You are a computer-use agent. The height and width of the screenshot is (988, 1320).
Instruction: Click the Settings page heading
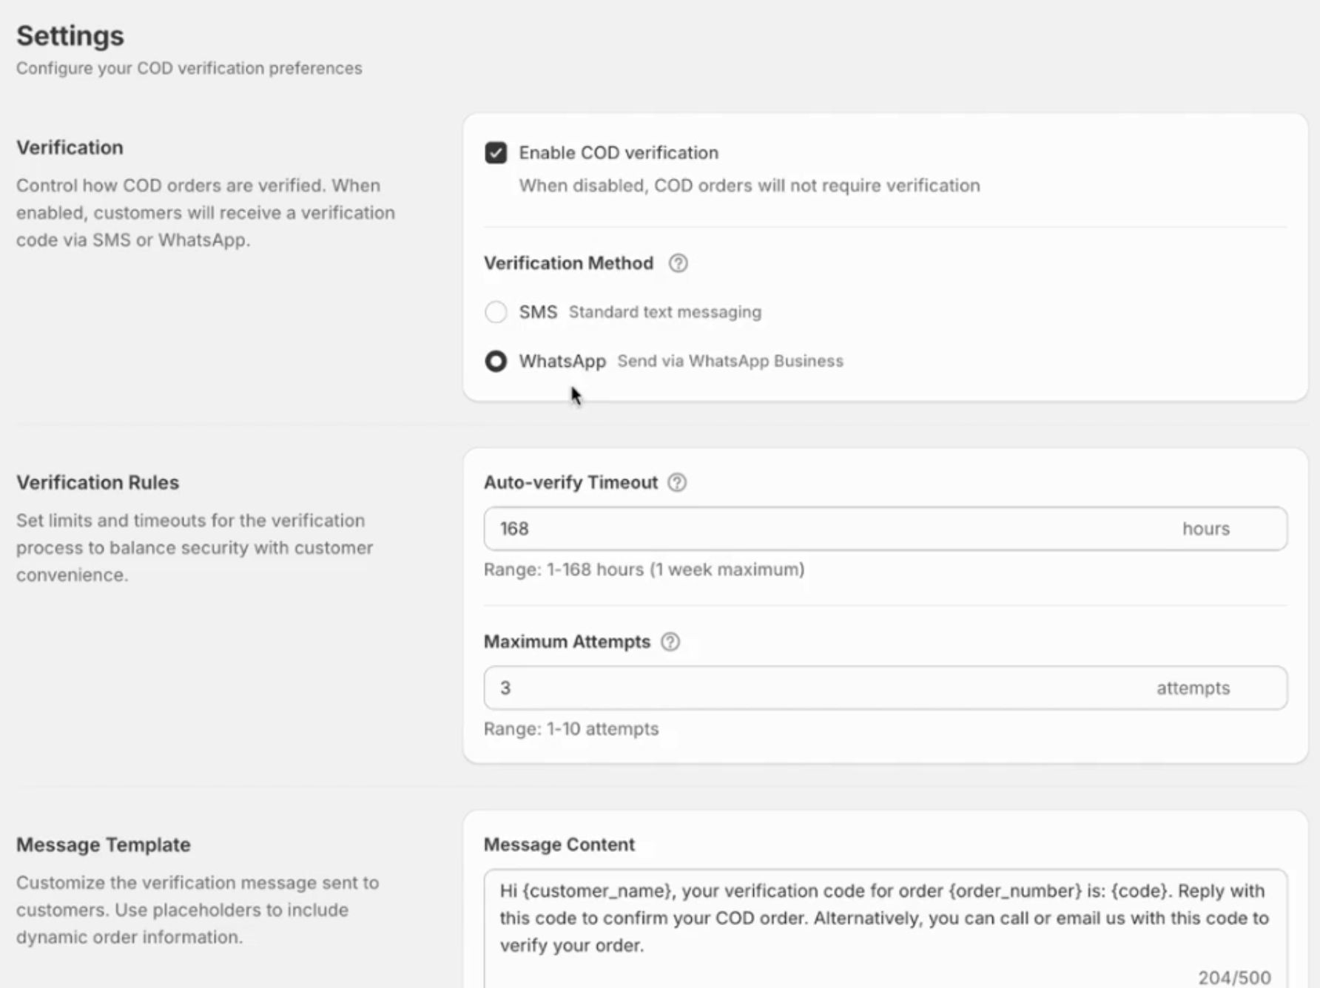(70, 35)
